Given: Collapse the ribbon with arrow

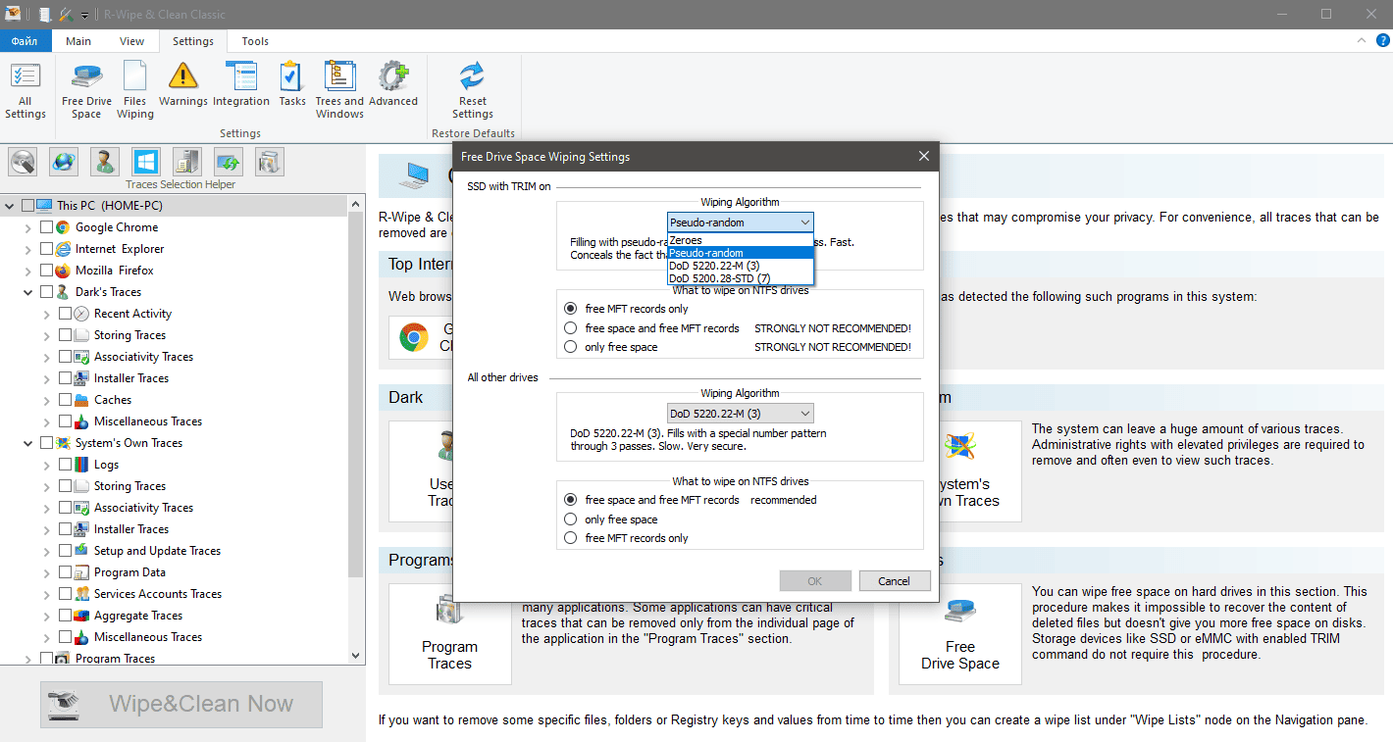Looking at the screenshot, I should tap(1360, 40).
